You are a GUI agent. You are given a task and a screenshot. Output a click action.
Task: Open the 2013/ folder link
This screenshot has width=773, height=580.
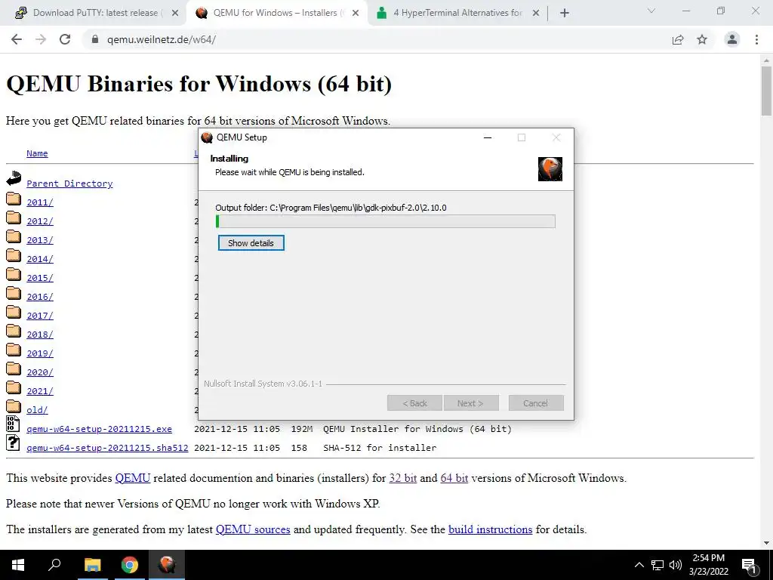pyautogui.click(x=40, y=240)
